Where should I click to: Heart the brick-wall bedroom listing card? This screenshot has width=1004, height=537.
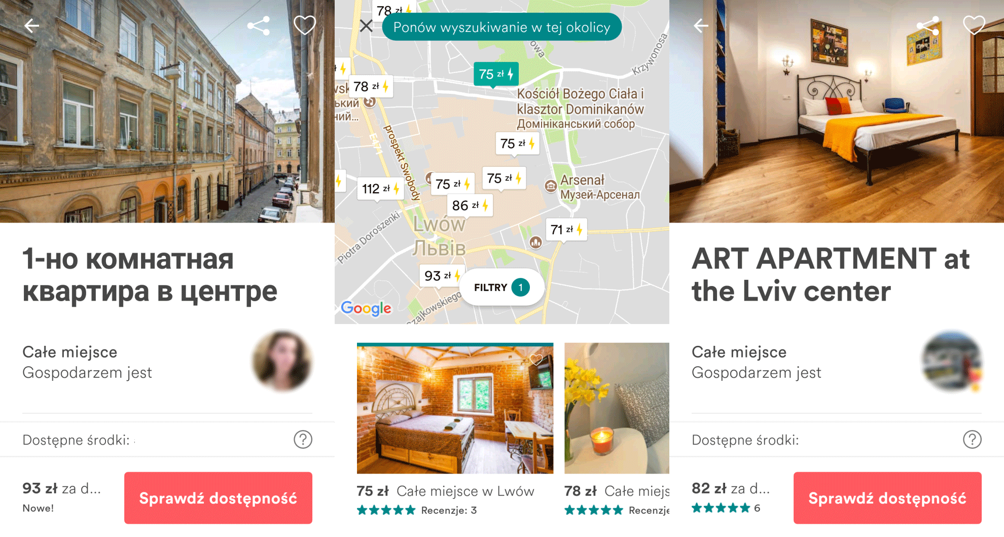(x=536, y=360)
